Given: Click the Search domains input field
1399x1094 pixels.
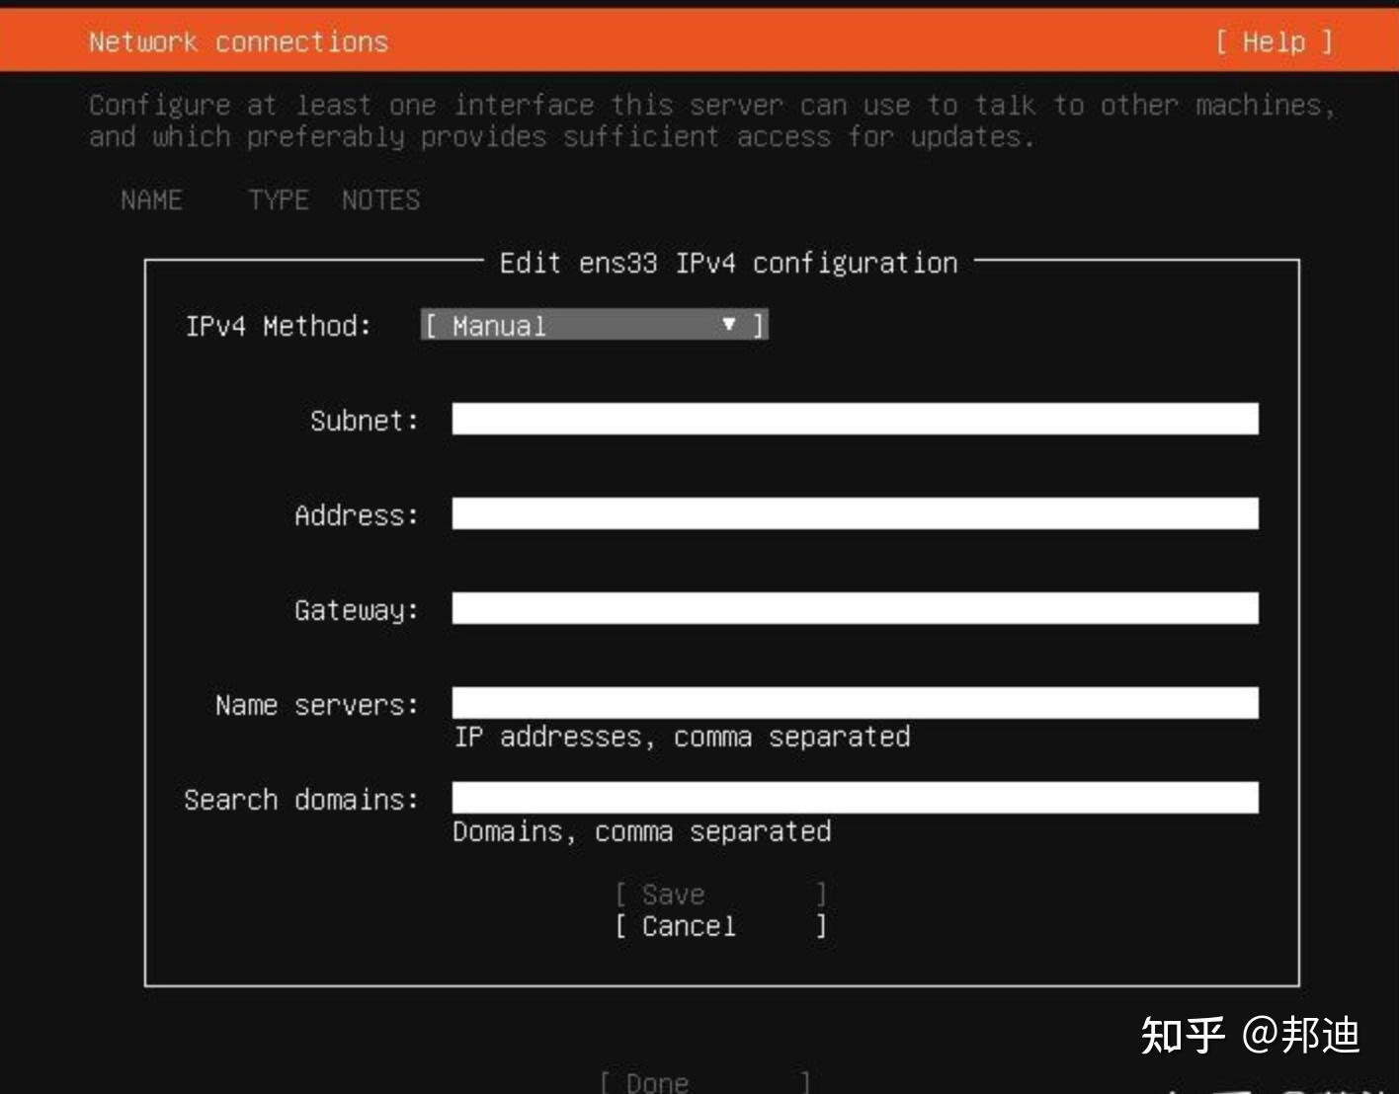Looking at the screenshot, I should [x=853, y=797].
